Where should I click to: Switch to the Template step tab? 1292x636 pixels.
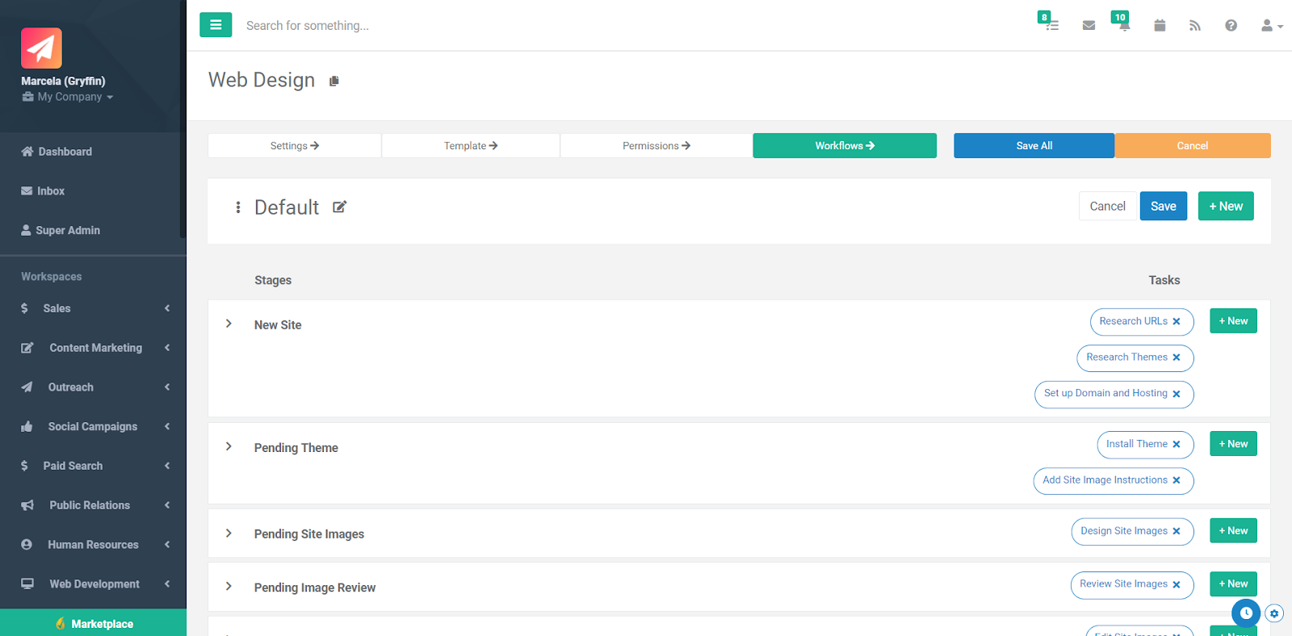point(471,146)
